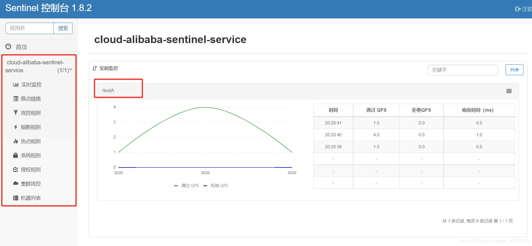Viewport: 532px width, 246px height.
Task: Go to 机器列表 page
Action: (x=31, y=198)
